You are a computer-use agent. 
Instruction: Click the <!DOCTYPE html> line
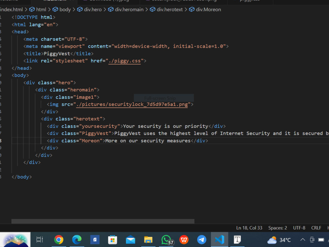coord(34,17)
